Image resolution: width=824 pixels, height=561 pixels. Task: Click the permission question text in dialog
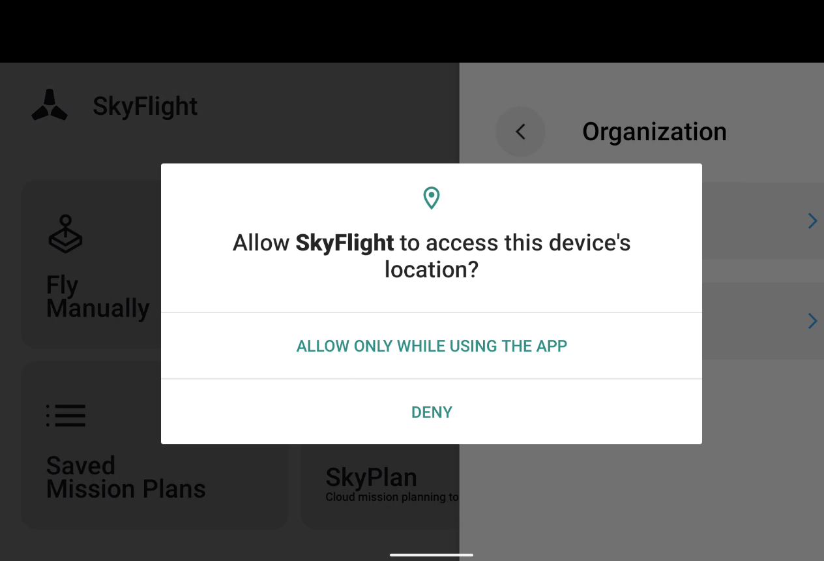click(432, 255)
